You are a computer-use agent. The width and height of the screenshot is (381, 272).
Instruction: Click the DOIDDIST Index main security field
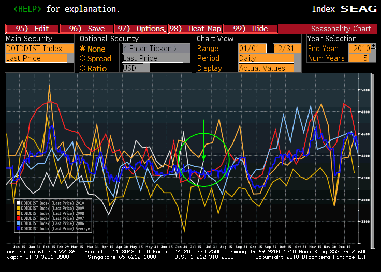(x=36, y=49)
